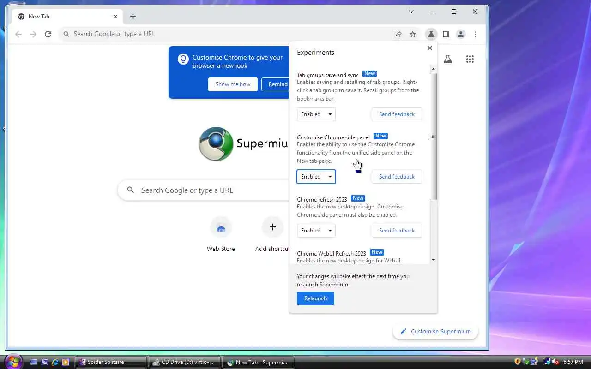Open Customise Chrome side panel dropdown
The height and width of the screenshot is (369, 591).
[x=316, y=177]
